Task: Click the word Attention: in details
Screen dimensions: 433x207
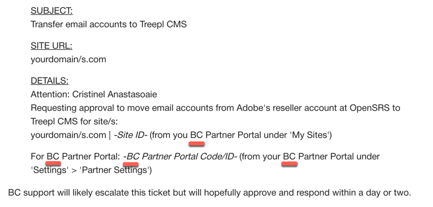Action: pyautogui.click(x=50, y=94)
